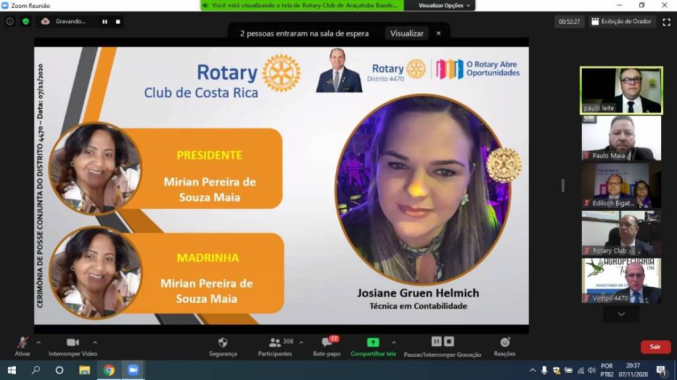Expand audio options arrow beside Ativar

38,342
